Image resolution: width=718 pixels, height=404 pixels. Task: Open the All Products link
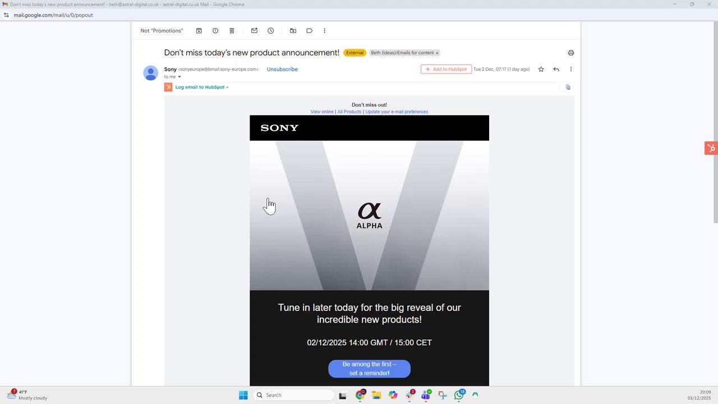click(349, 112)
